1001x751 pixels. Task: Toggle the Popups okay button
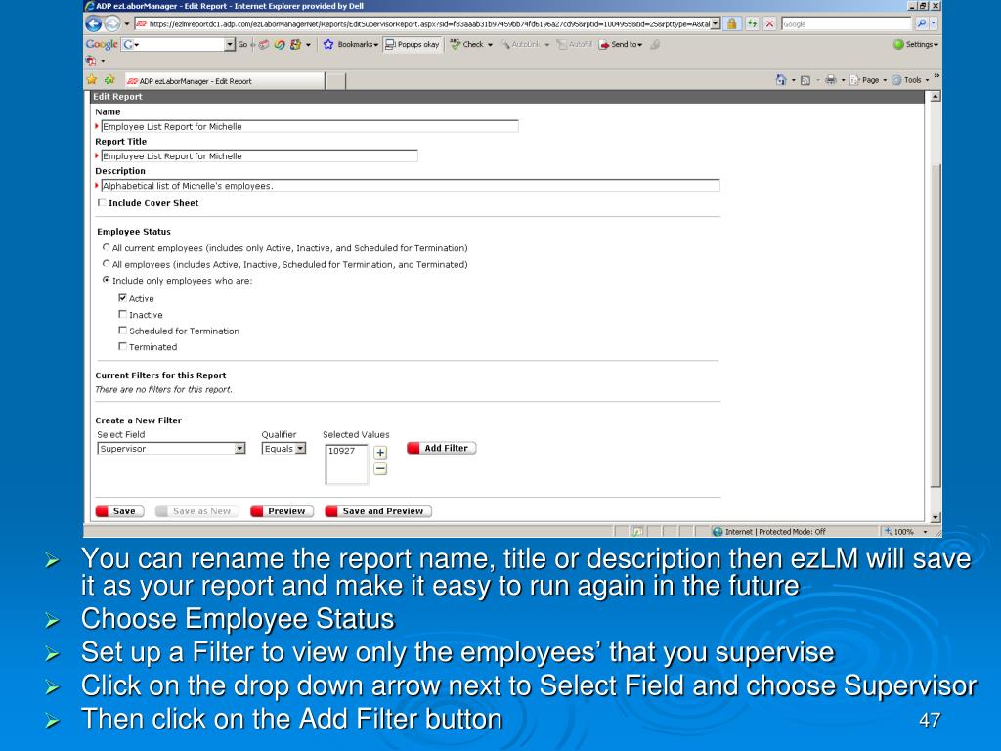(x=413, y=44)
